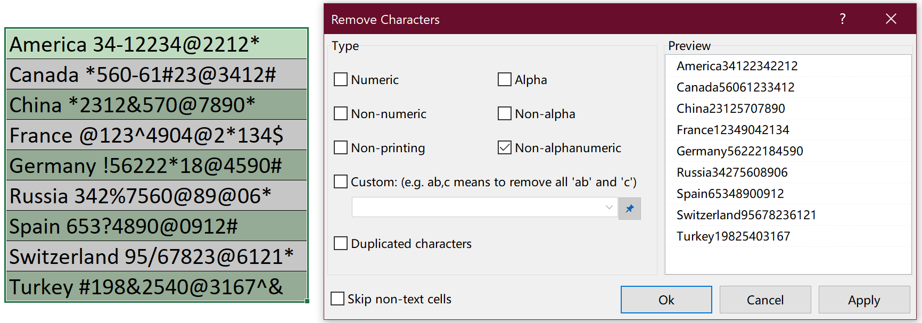Open the Custom characters dropdown list
922x323 pixels.
point(608,208)
